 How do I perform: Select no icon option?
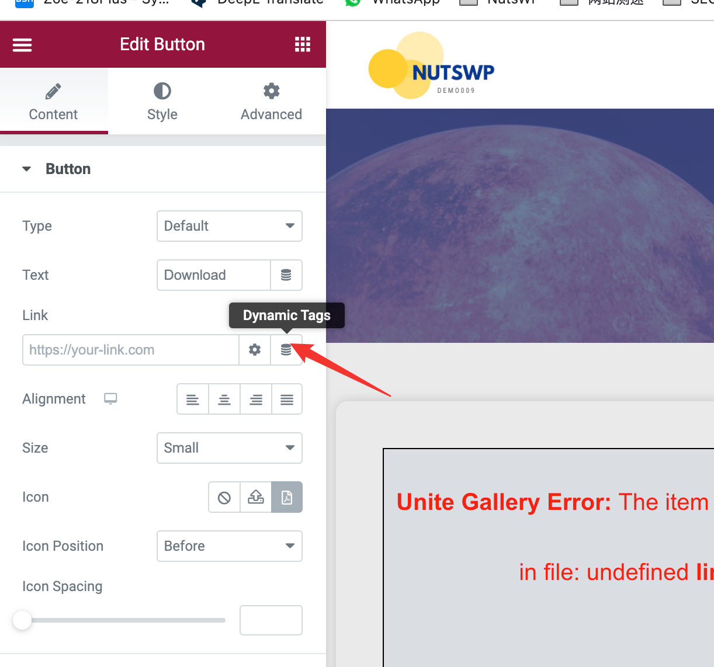tap(224, 497)
